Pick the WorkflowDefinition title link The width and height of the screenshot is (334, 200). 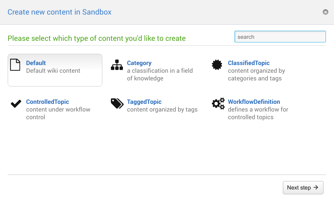pyautogui.click(x=254, y=102)
